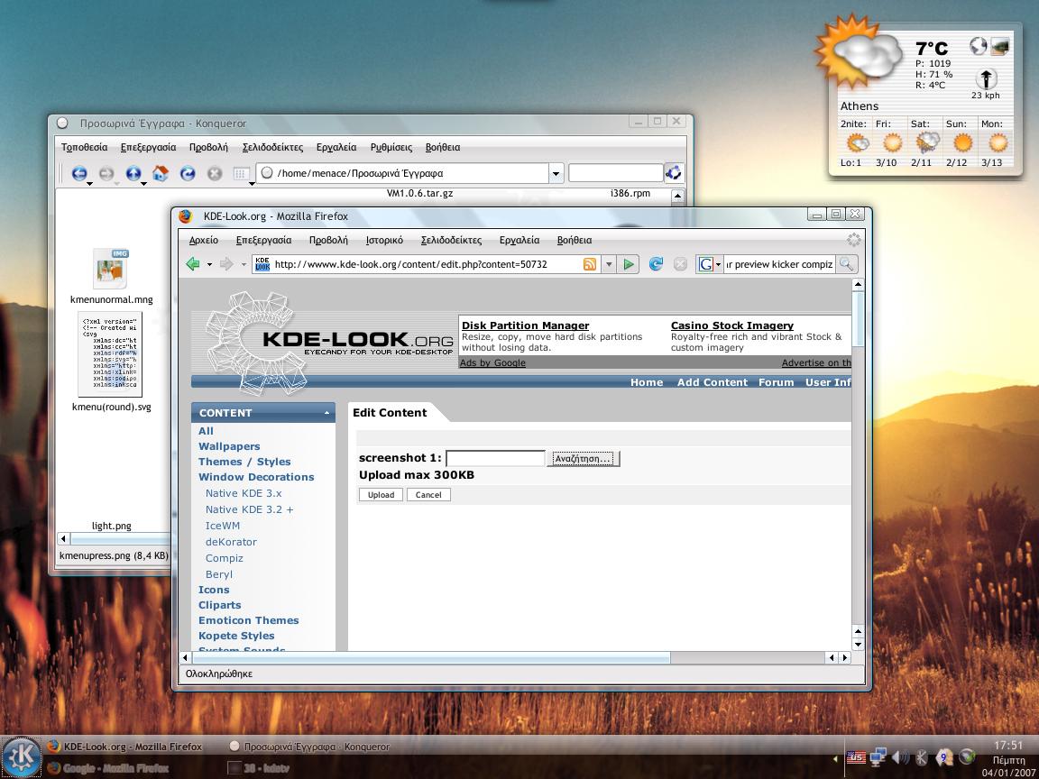Reload the Konqueror view
Image resolution: width=1039 pixels, height=779 pixels.
(188, 173)
